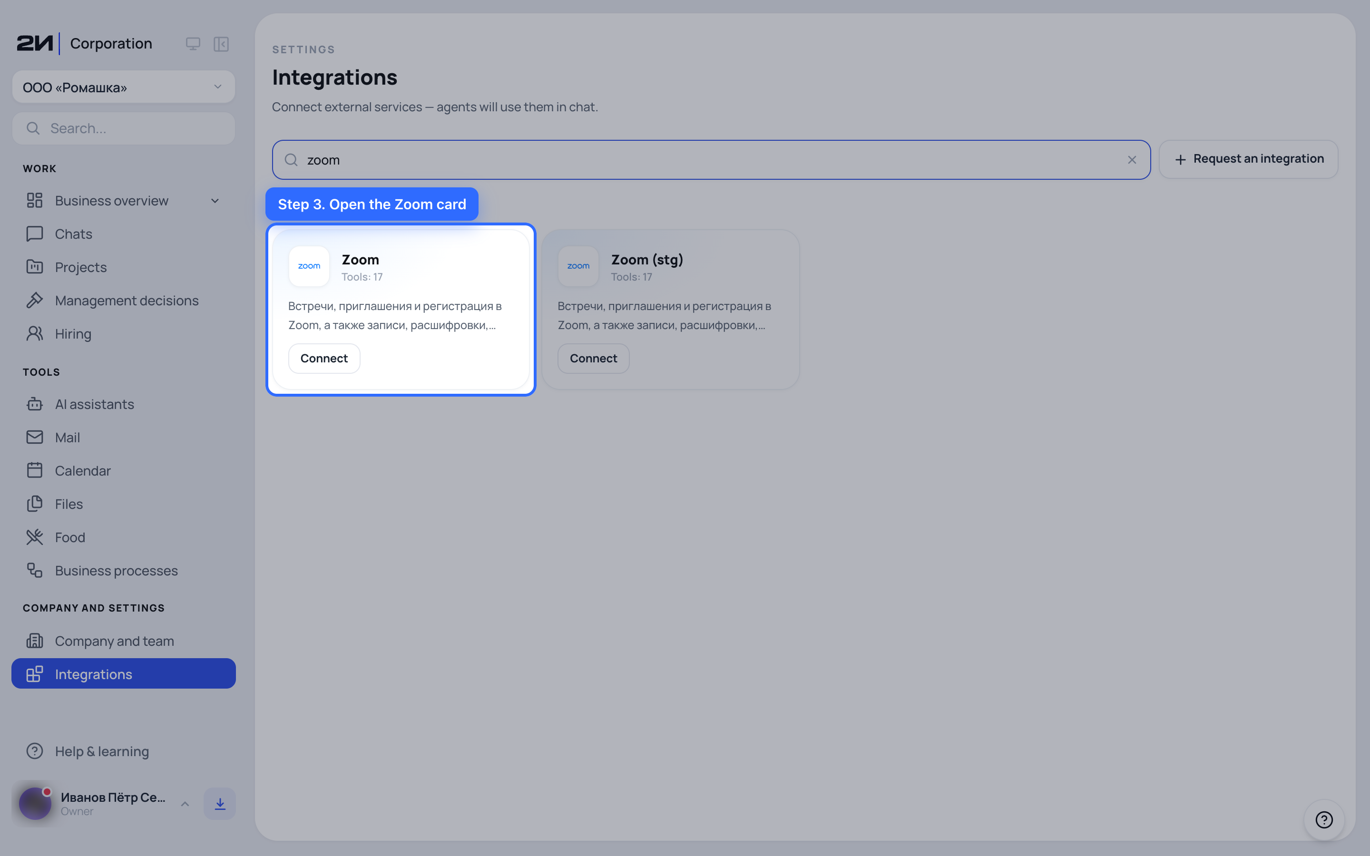Go to Projects

123,267
